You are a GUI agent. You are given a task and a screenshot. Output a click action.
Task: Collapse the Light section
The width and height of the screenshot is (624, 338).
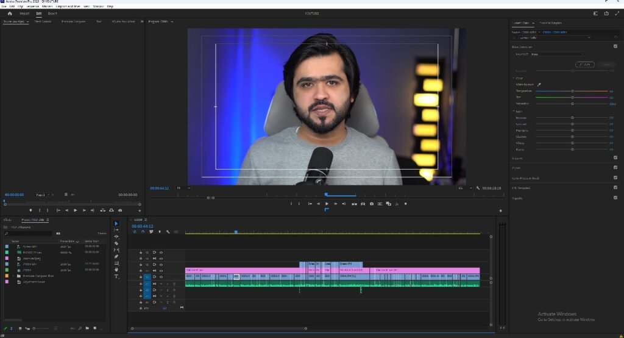coord(513,111)
